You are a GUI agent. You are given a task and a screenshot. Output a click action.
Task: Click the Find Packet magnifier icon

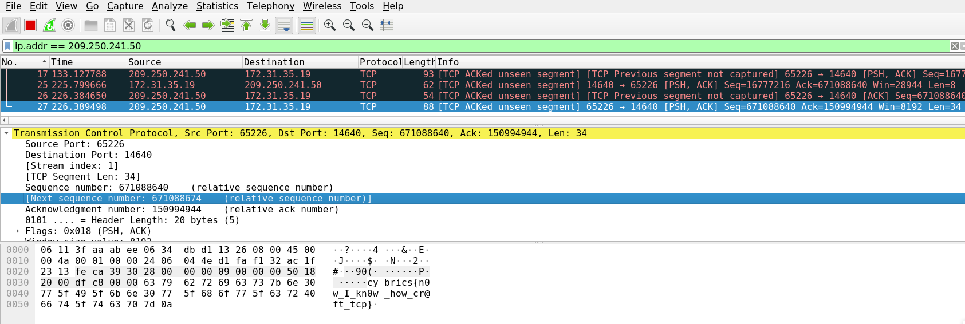170,25
